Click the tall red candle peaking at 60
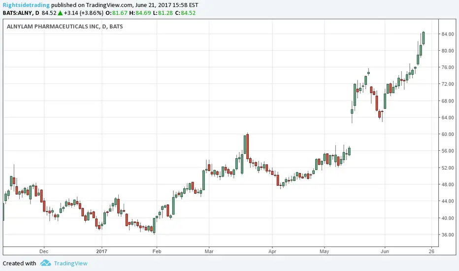The width and height of the screenshot is (459, 271). 248,146
